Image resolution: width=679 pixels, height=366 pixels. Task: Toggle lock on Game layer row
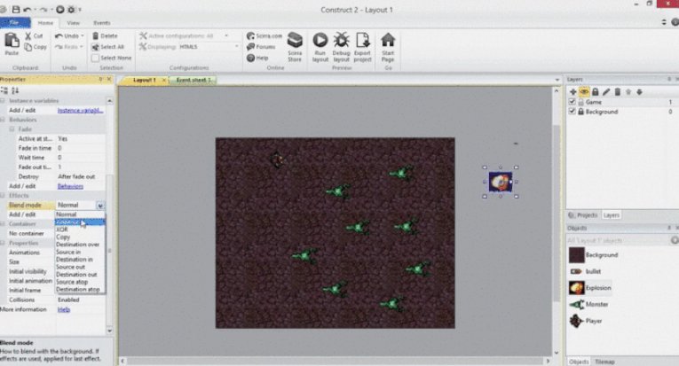tap(580, 102)
